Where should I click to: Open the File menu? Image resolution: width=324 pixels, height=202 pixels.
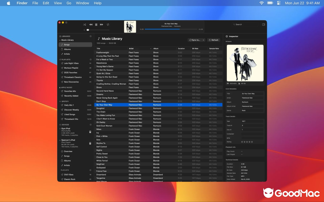tap(35, 3)
